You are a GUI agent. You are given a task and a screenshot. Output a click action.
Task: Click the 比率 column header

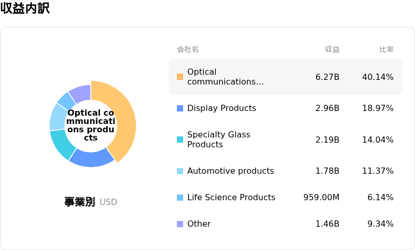386,49
